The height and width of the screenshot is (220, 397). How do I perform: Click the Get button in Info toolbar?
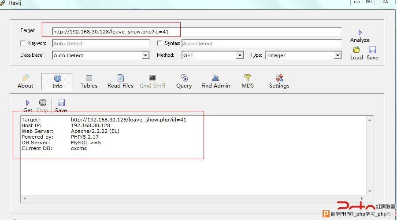[x=28, y=106]
